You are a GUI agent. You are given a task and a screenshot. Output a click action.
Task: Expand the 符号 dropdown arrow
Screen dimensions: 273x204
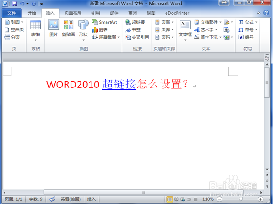pyautogui.click(x=256, y=30)
